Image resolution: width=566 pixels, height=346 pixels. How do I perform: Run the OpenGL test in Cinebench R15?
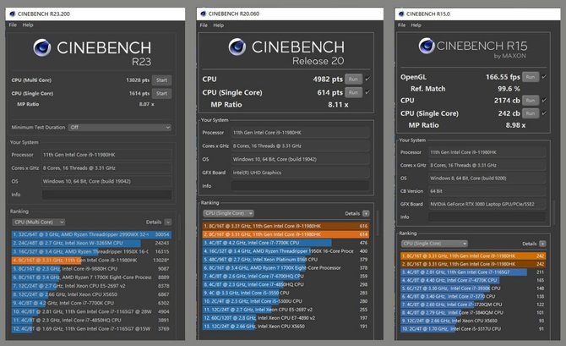click(x=531, y=77)
